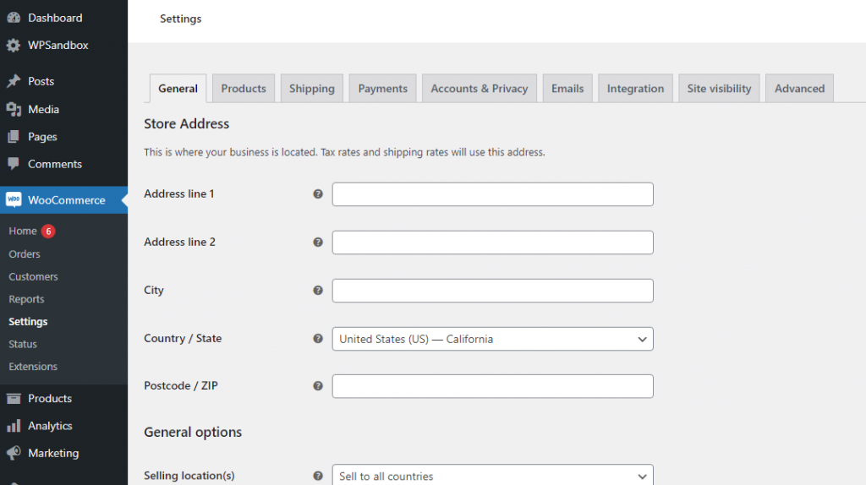Image resolution: width=866 pixels, height=485 pixels.
Task: Open the Orders submenu link
Action: tap(25, 253)
